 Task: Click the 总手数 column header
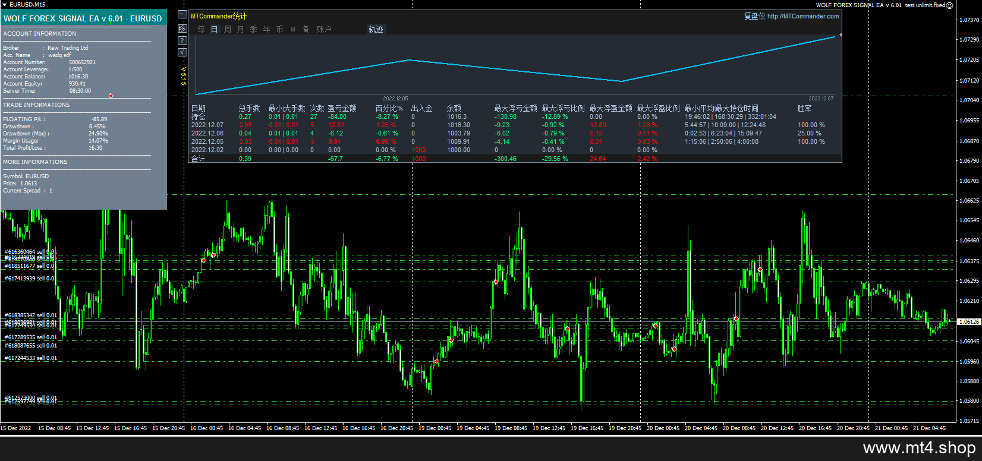tap(250, 108)
